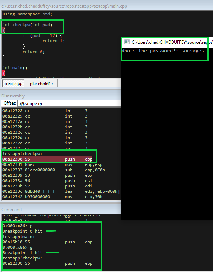Click the 'int main()' source line
The image size is (213, 272).
(15, 68)
